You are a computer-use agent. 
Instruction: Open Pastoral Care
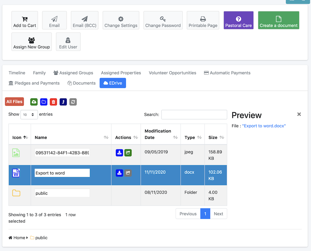[239, 20]
